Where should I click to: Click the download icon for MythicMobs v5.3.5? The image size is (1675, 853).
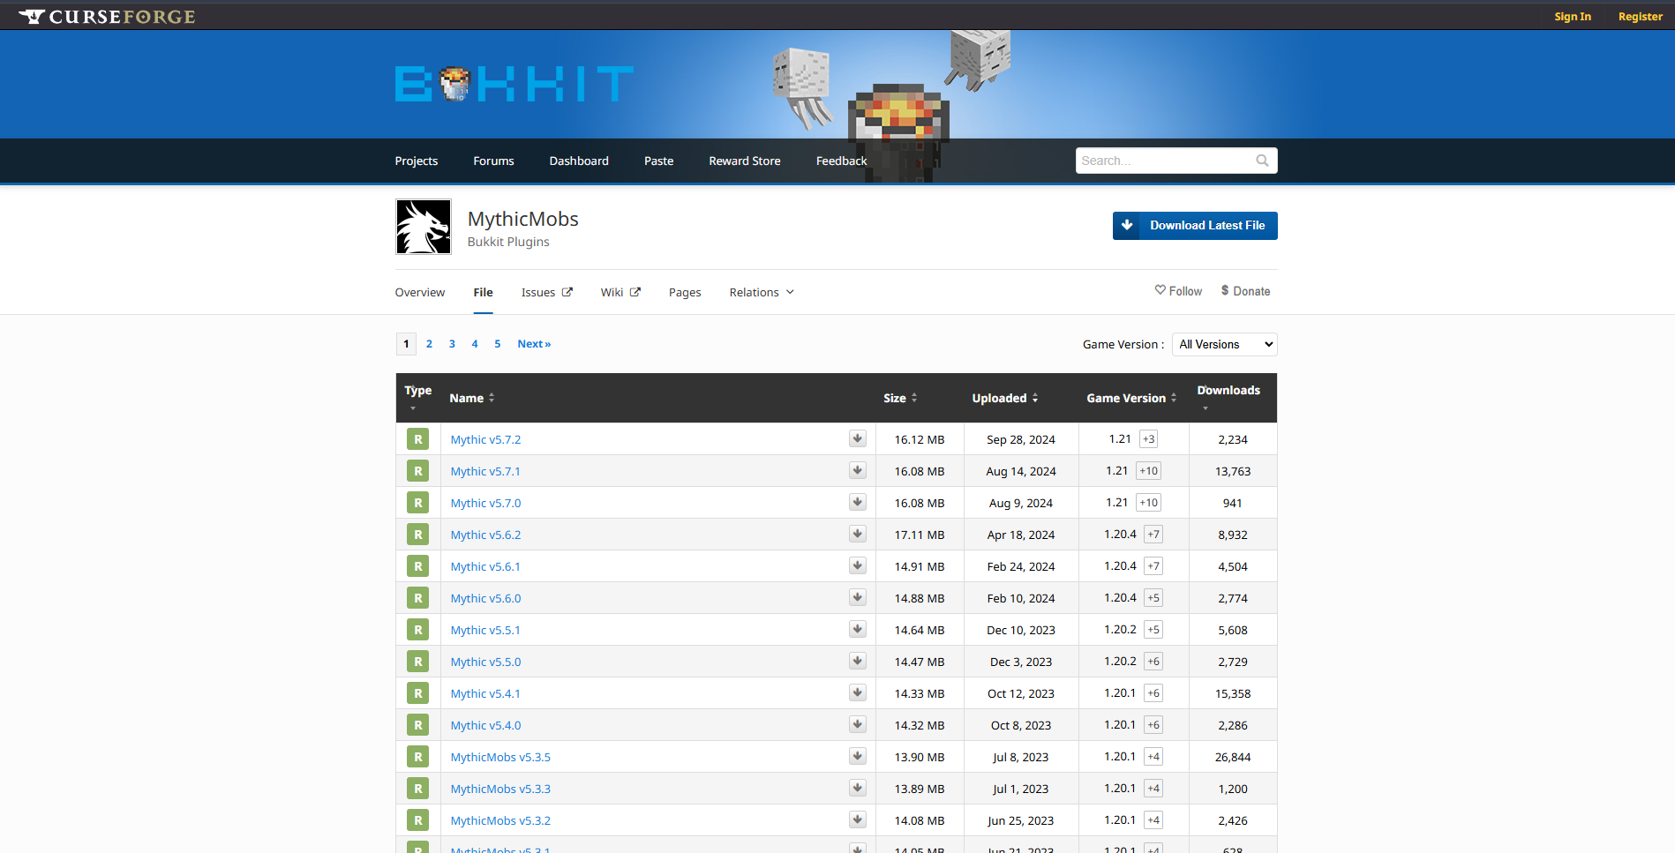[x=858, y=756]
